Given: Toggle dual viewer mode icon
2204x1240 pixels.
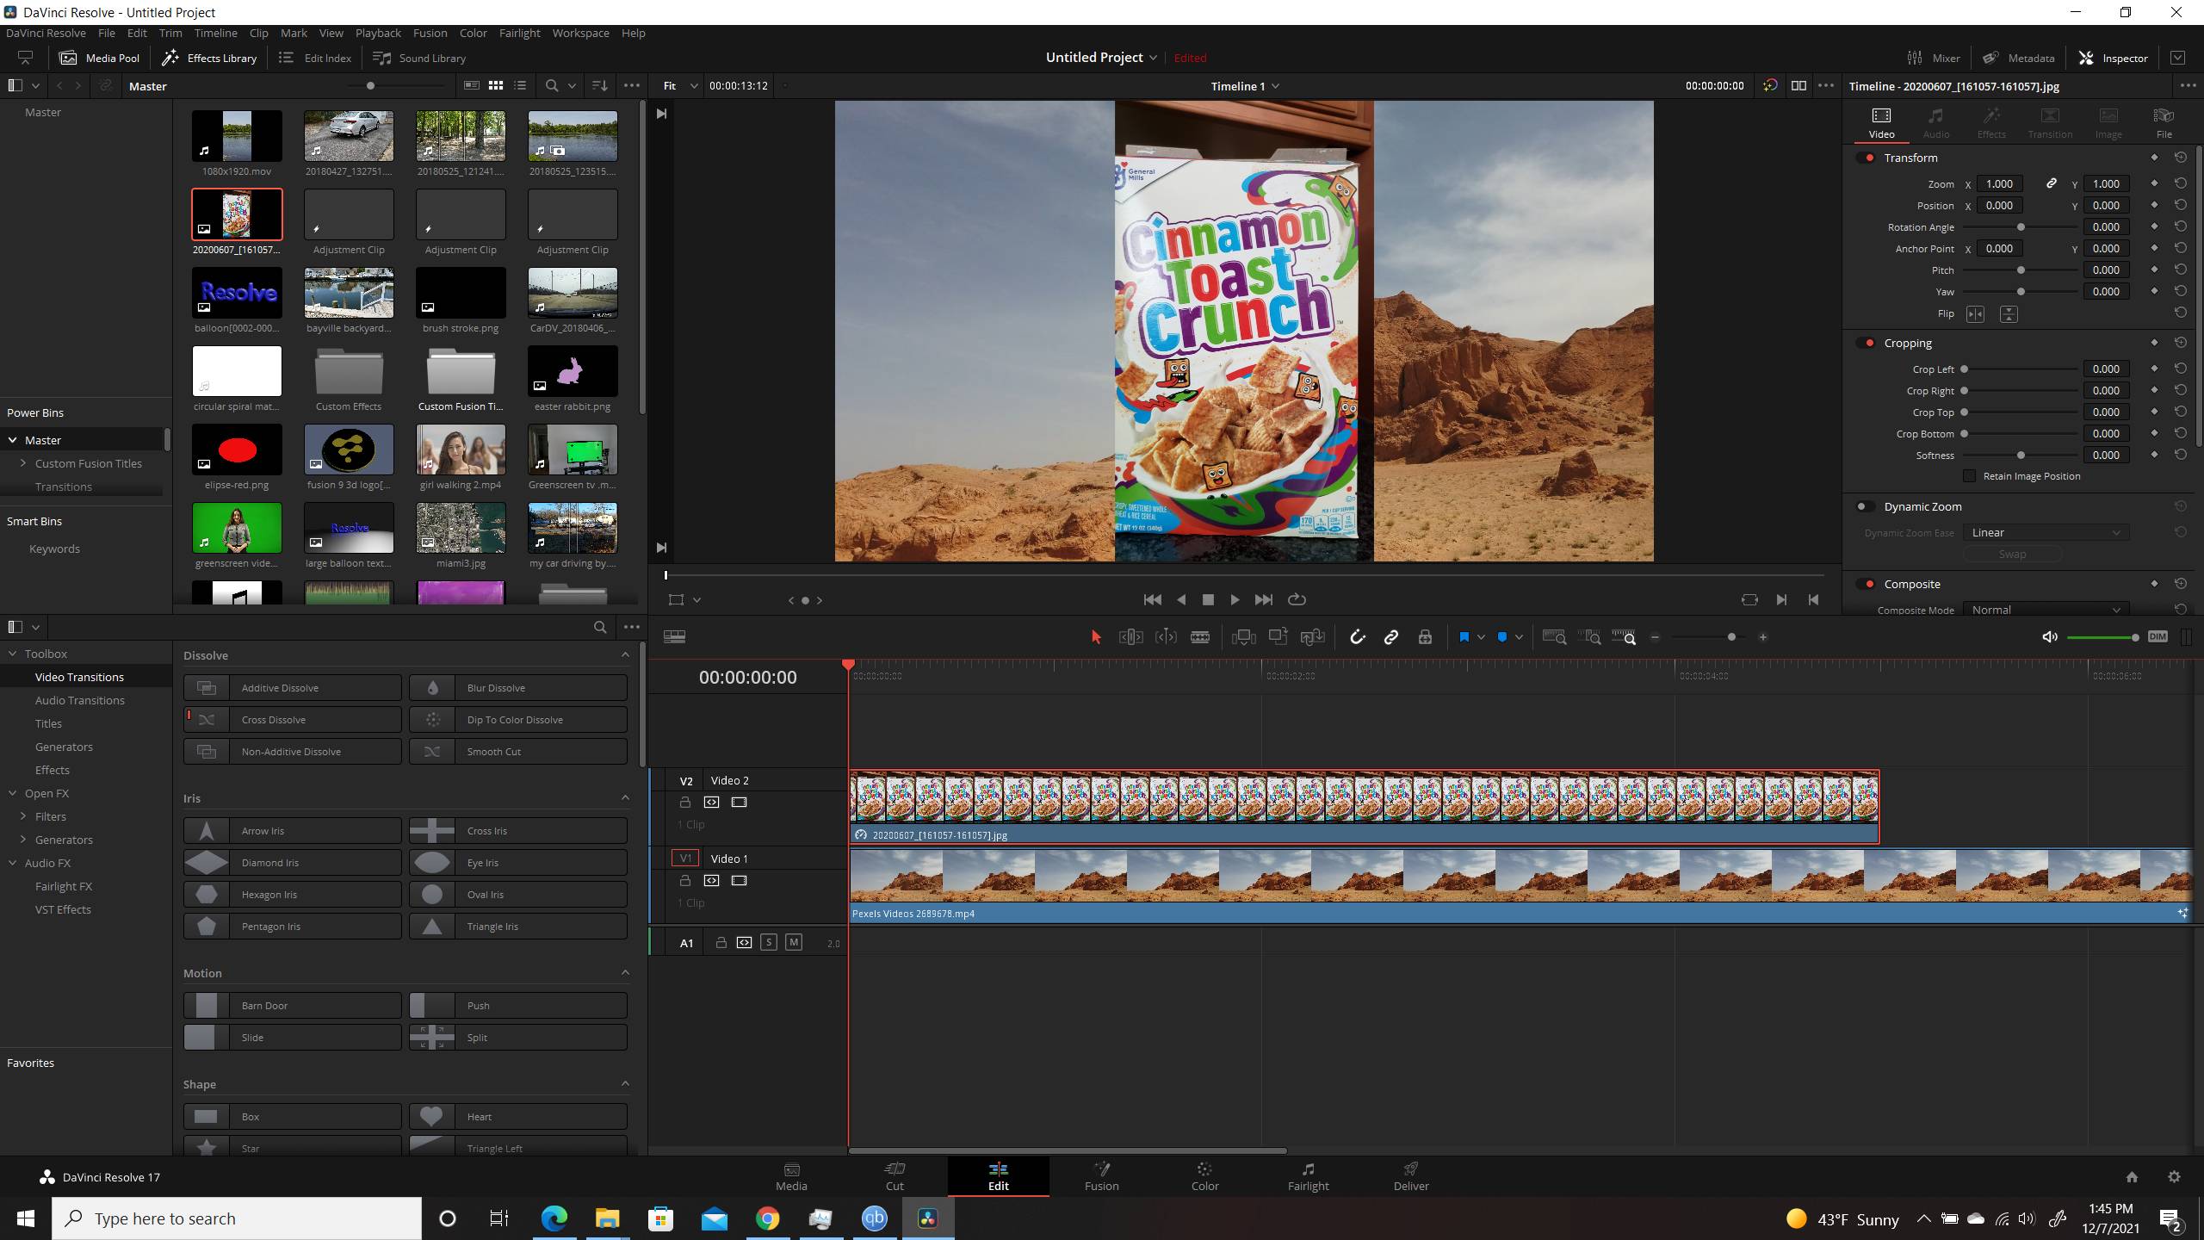Looking at the screenshot, I should point(1798,86).
